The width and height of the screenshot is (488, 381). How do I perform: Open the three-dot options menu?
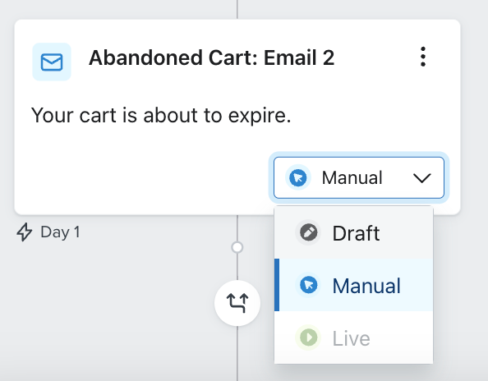pyautogui.click(x=422, y=57)
